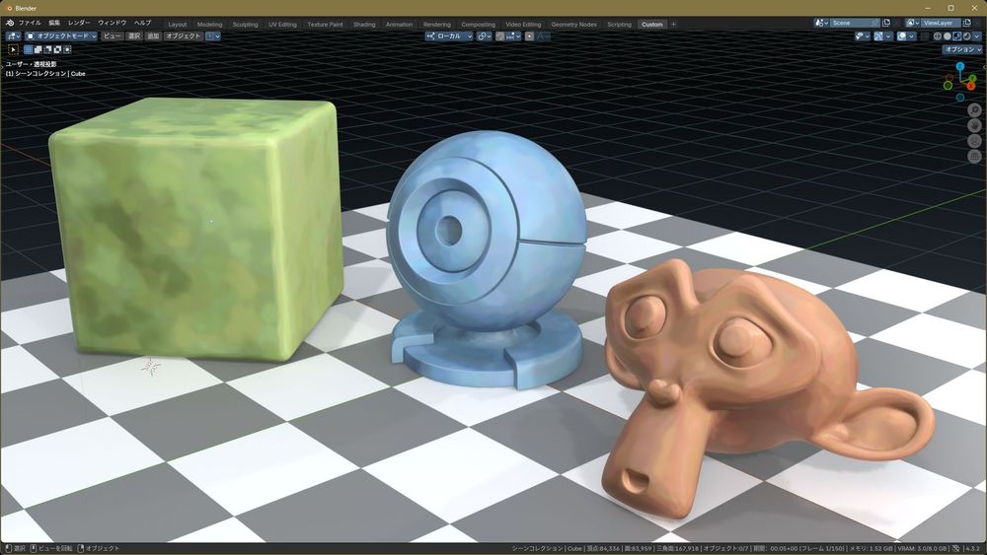
Task: Switch to material preview shading
Action: [x=956, y=35]
